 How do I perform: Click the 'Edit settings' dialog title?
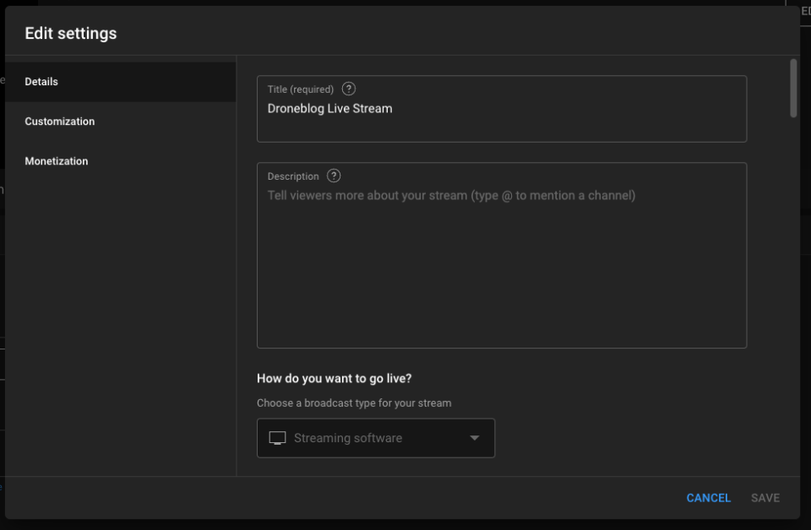[x=71, y=34]
